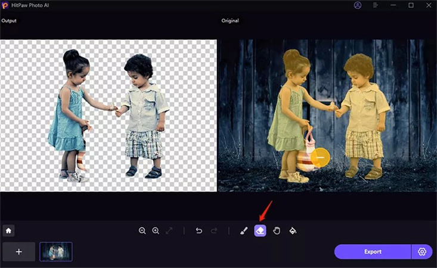
Task: Maximize the HitPaw window
Action: [x=411, y=5]
